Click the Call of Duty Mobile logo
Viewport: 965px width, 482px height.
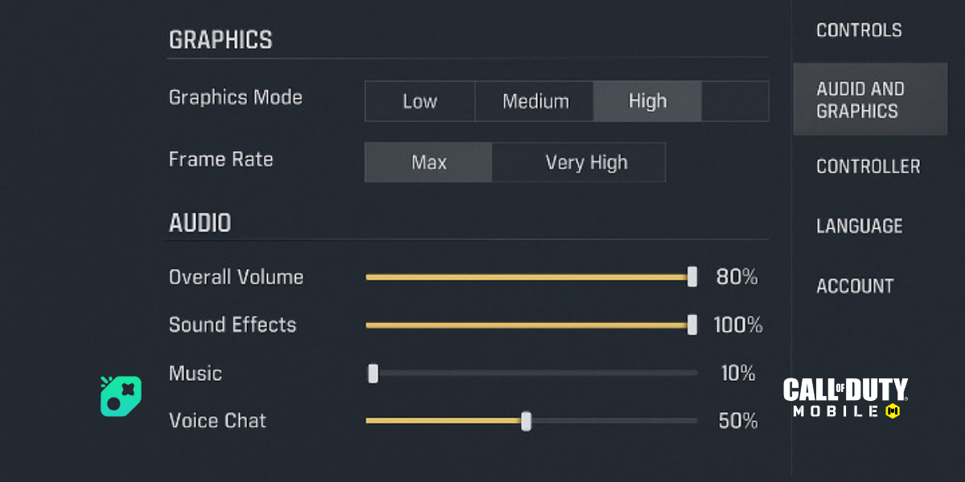(845, 398)
